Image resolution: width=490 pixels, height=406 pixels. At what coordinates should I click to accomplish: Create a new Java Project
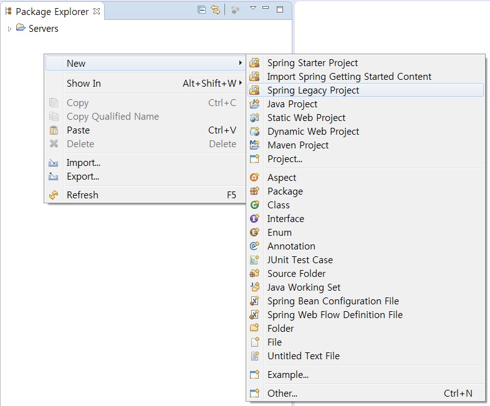coord(365,104)
